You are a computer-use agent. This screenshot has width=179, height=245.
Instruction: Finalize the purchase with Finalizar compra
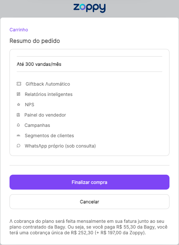pyautogui.click(x=89, y=182)
